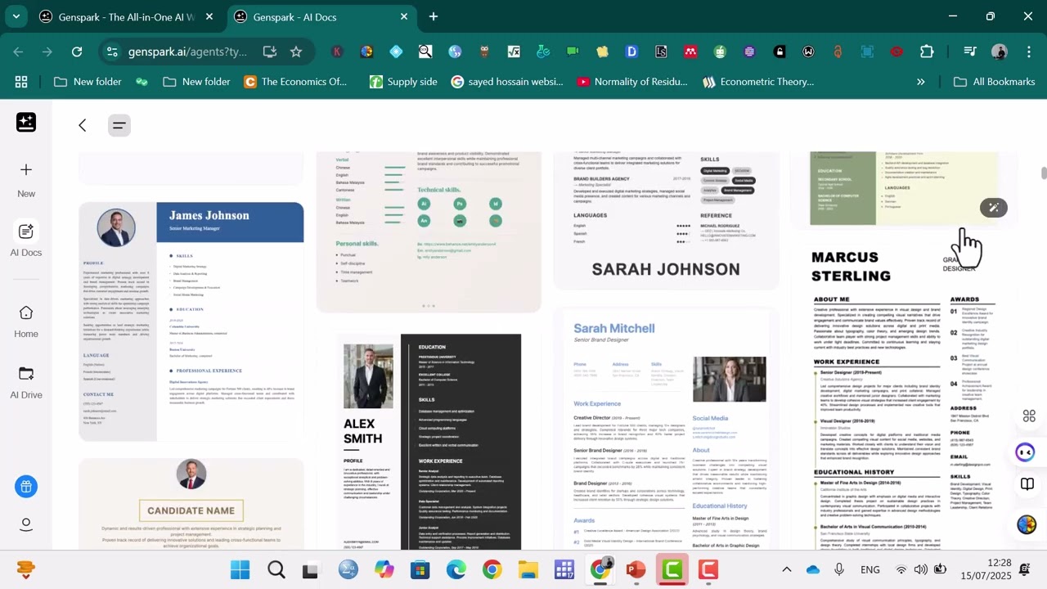This screenshot has width=1047, height=589.
Task: Toggle the sidebar menu lines icon
Action: pyautogui.click(x=119, y=125)
